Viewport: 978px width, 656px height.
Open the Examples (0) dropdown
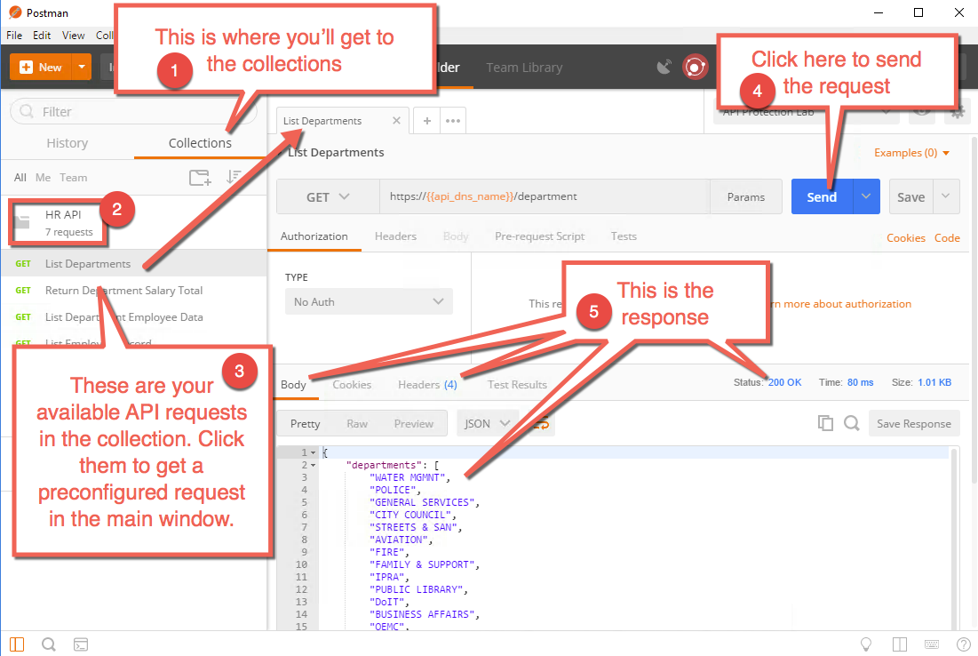pos(911,153)
